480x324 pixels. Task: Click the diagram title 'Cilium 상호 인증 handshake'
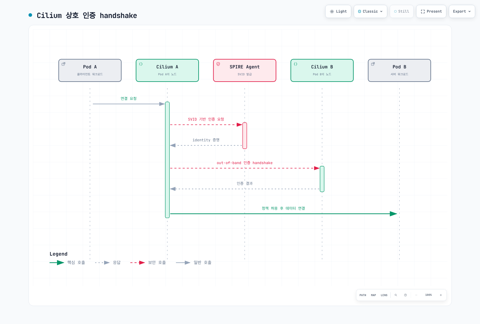(87, 15)
